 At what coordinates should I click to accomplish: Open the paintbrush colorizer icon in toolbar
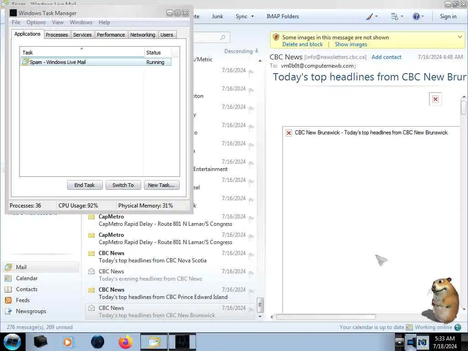[x=369, y=16]
